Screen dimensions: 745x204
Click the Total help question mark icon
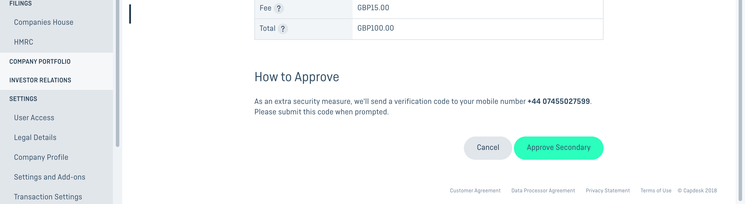283,29
